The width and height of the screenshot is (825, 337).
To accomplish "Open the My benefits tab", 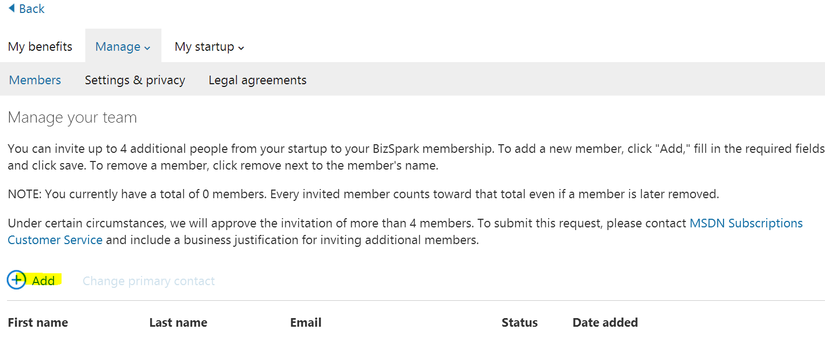I will (40, 47).
